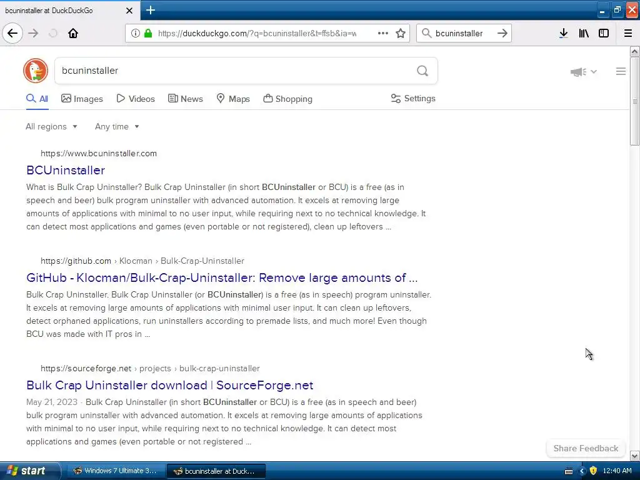Expand hidden tray icons arrow
The width and height of the screenshot is (640, 480).
582,471
